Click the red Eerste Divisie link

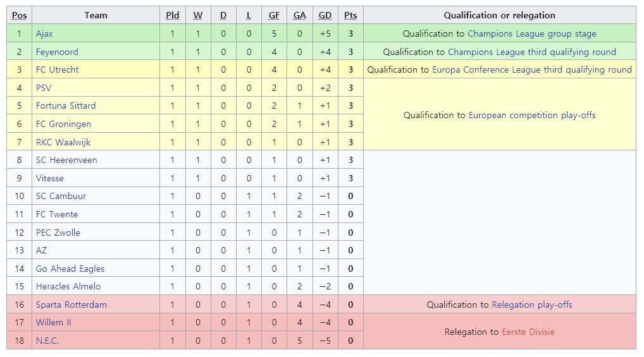coord(528,332)
